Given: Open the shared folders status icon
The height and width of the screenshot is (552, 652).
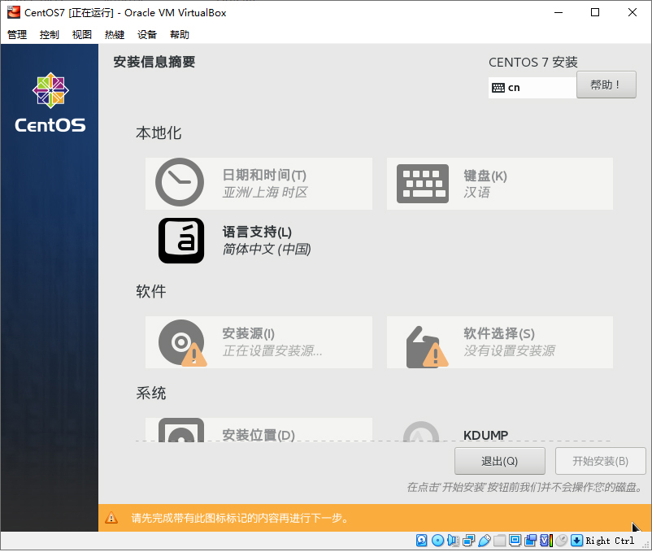Looking at the screenshot, I should (x=498, y=540).
